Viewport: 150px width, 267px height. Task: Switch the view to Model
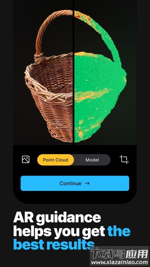pyautogui.click(x=92, y=160)
